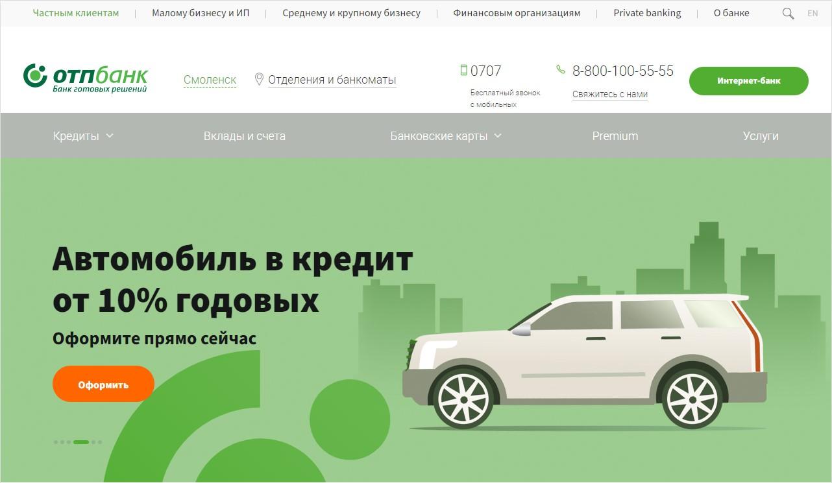This screenshot has width=832, height=483.
Task: Go to the first carousel slide dot
Action: (55, 442)
